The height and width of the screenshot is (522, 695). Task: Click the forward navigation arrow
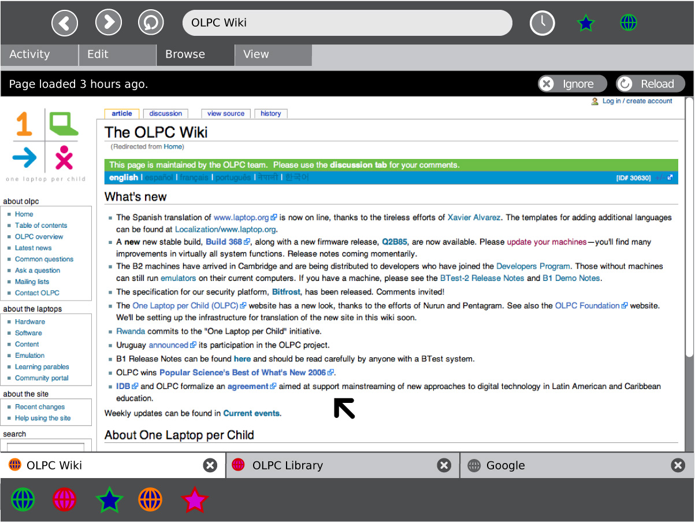click(x=108, y=23)
